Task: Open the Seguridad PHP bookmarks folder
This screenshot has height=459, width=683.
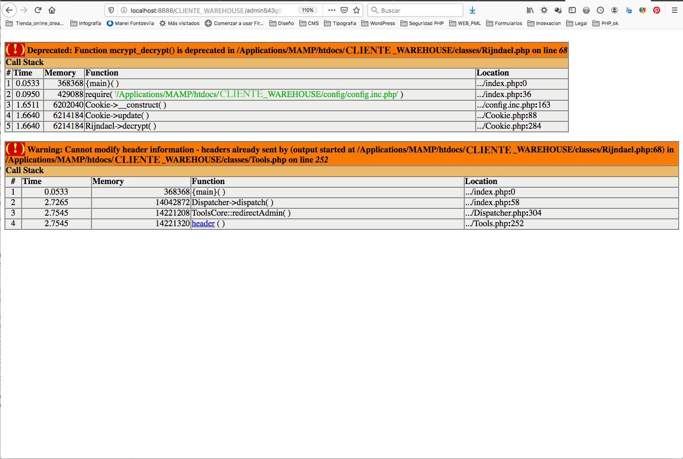Action: coord(422,23)
